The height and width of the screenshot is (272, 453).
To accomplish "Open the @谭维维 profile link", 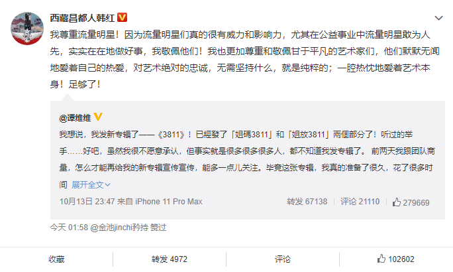I will pos(75,118).
